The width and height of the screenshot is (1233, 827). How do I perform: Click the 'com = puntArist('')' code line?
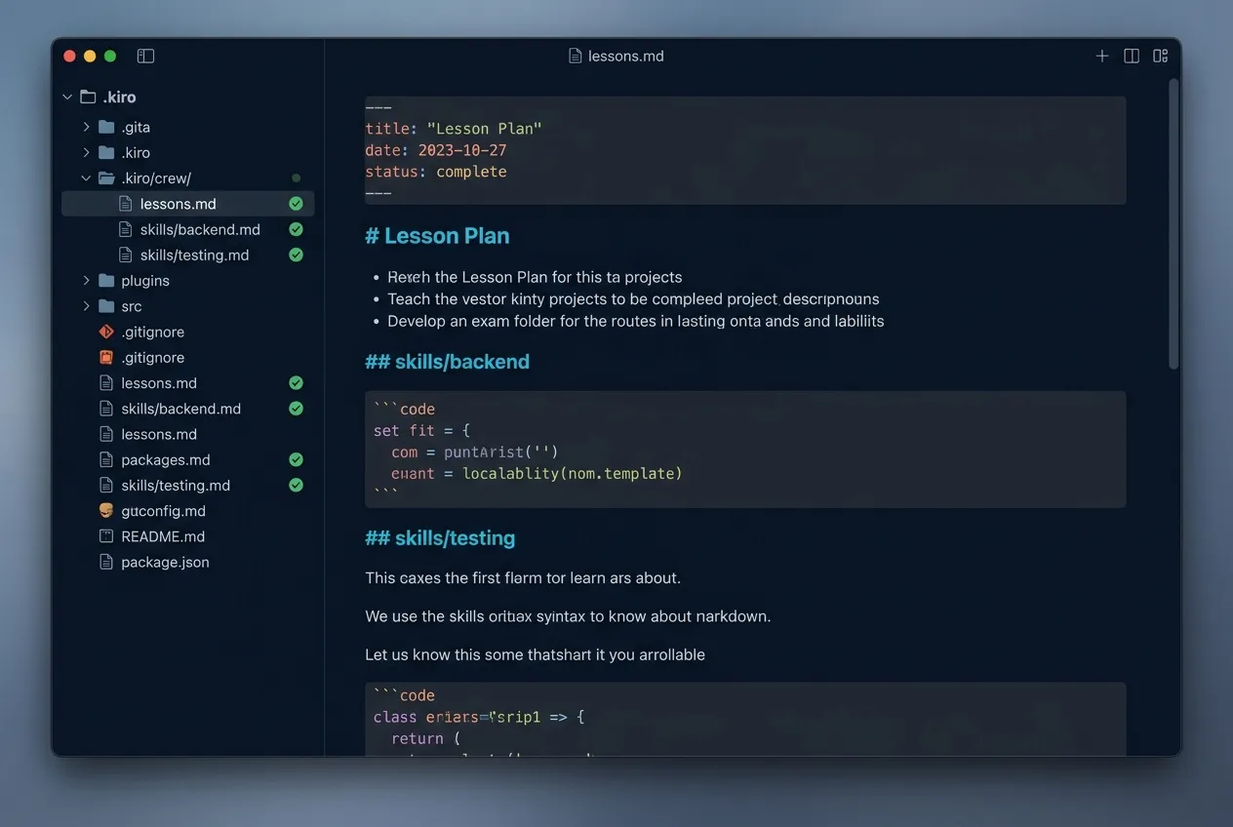[475, 452]
